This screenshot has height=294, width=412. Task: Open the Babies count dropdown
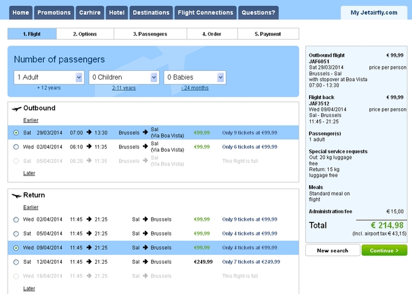(x=195, y=77)
